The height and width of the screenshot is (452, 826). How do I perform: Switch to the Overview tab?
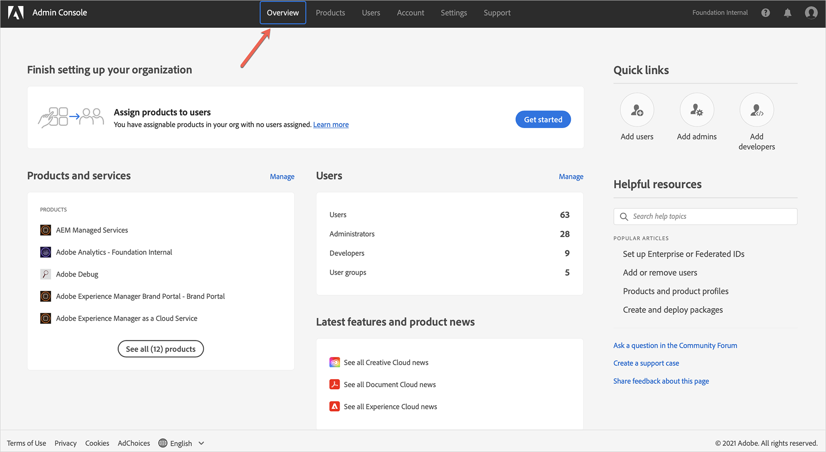[x=283, y=13]
